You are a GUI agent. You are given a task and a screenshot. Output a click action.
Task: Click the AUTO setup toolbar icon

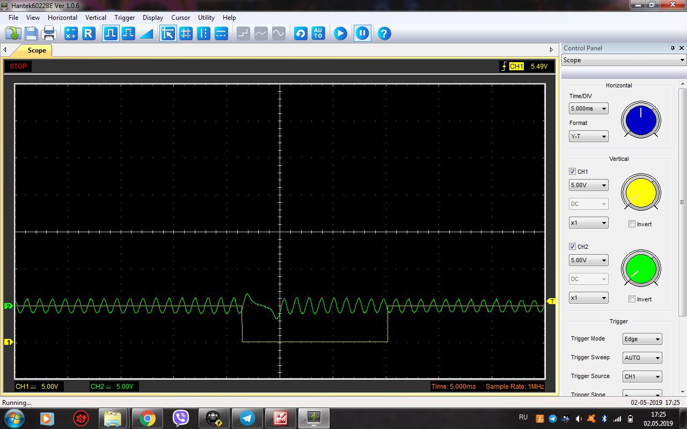point(318,33)
